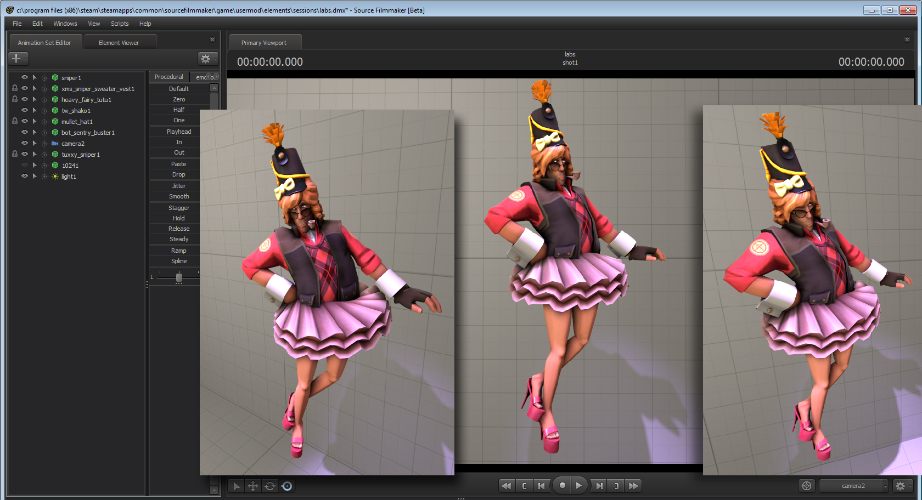This screenshot has width=922, height=500.
Task: Close the Primary Viewport panel
Action: (907, 39)
